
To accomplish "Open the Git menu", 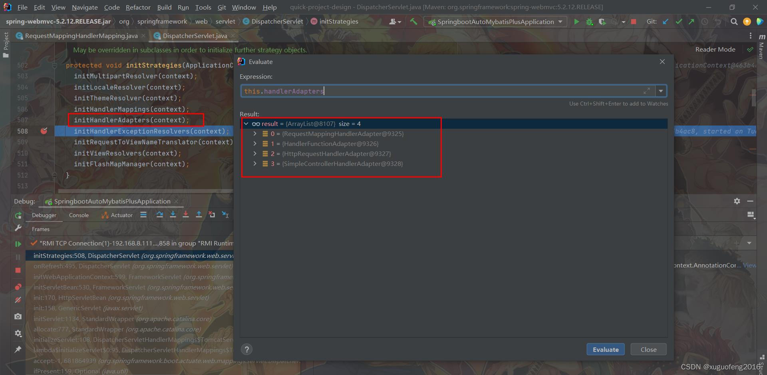I will point(222,7).
